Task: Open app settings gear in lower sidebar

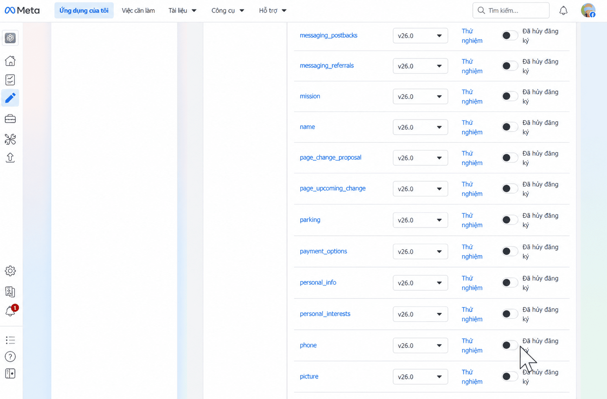Action: 10,271
